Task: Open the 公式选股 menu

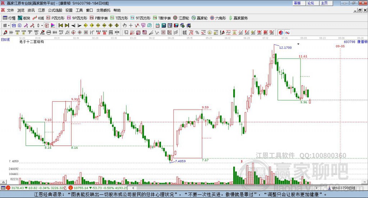Action: point(55,10)
